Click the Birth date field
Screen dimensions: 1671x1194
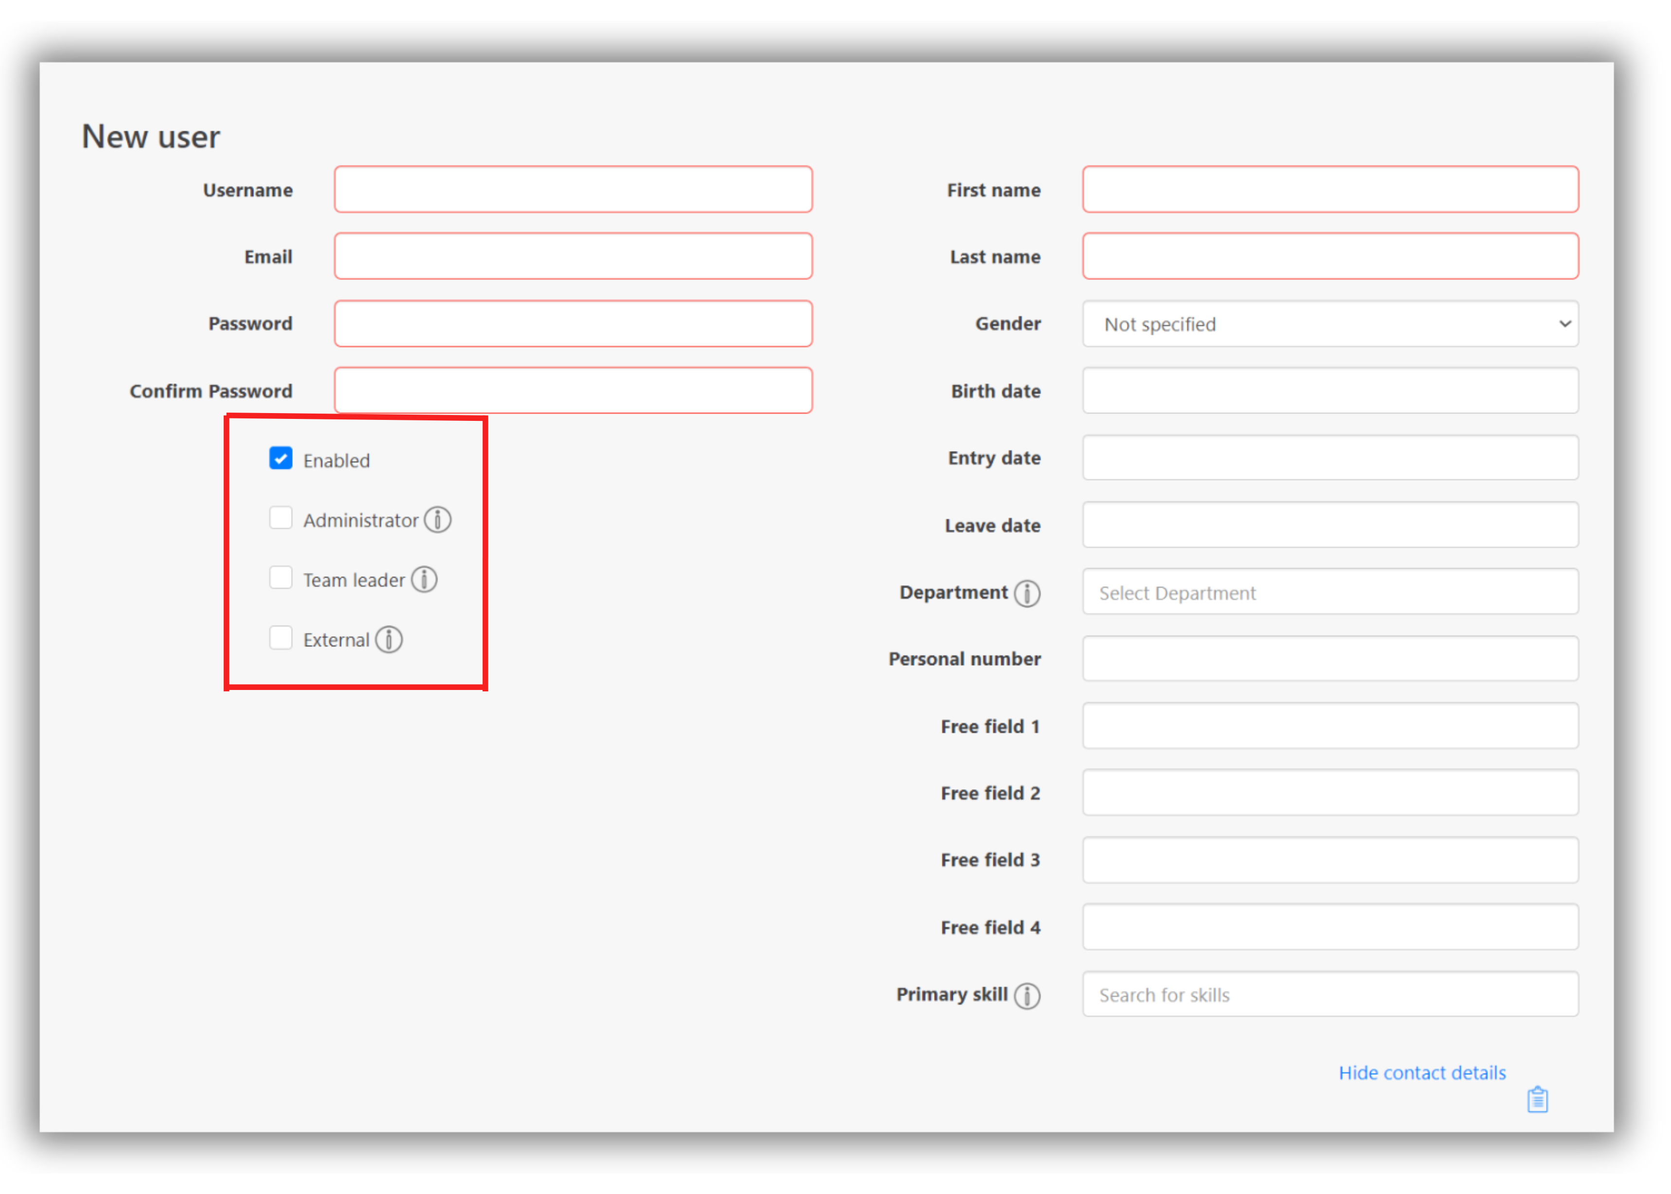pos(1330,391)
